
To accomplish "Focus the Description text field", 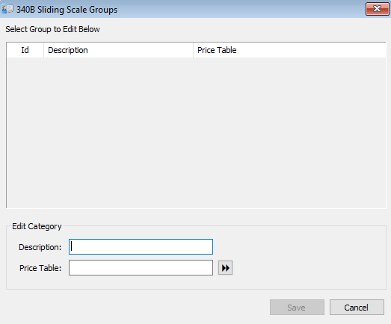I will coord(141,247).
